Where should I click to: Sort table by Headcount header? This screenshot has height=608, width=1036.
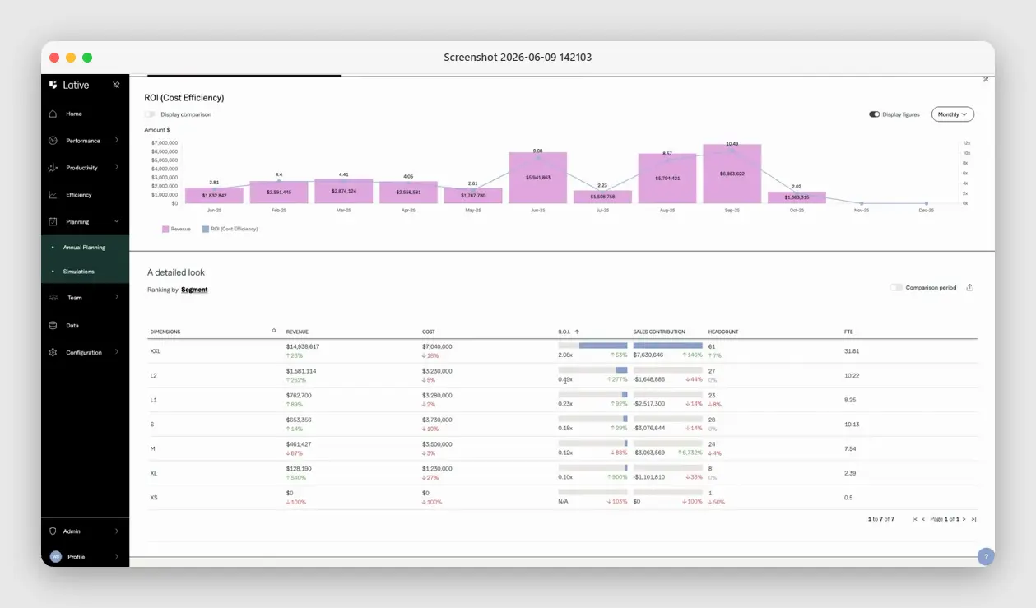coord(723,332)
